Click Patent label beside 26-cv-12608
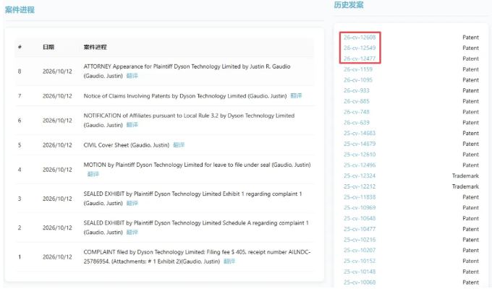This screenshot has width=492, height=294. pos(471,38)
